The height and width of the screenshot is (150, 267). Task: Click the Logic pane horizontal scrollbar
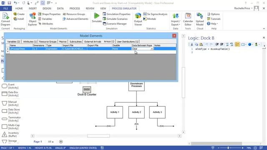click(x=216, y=143)
